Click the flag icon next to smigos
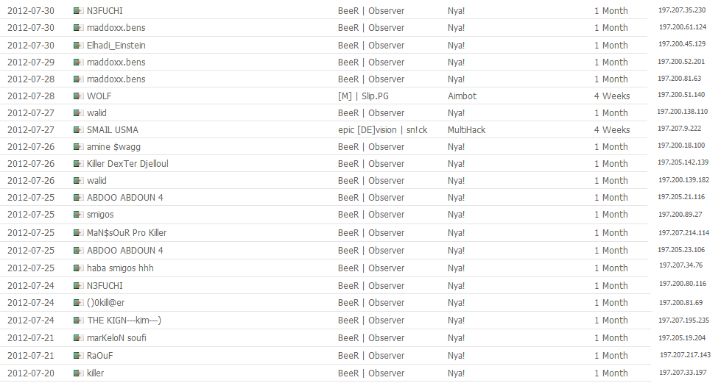721x383 pixels. point(78,215)
